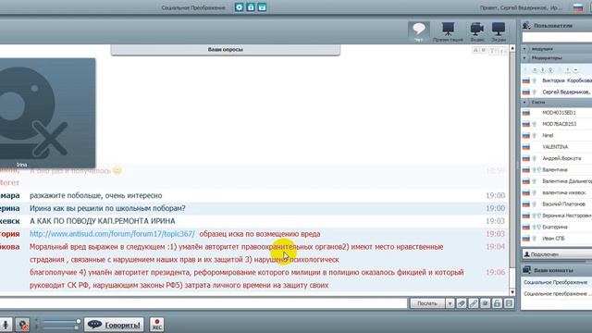Click the Говорить! button

115,325
